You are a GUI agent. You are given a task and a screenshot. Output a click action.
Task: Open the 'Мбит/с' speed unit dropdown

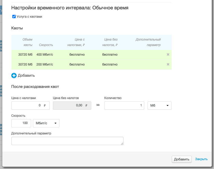pyautogui.click(x=46, y=123)
